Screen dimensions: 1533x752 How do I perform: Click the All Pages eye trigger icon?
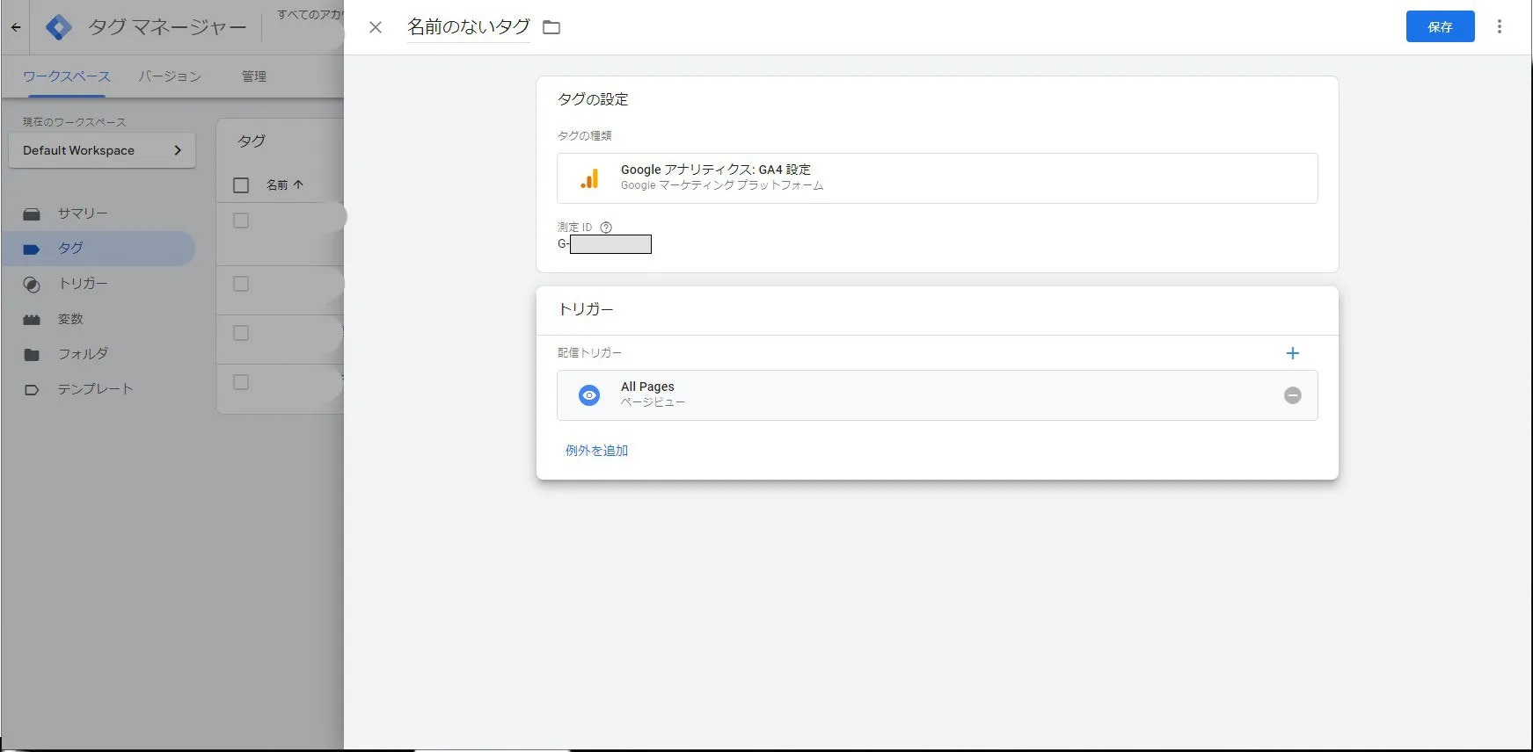pyautogui.click(x=589, y=395)
